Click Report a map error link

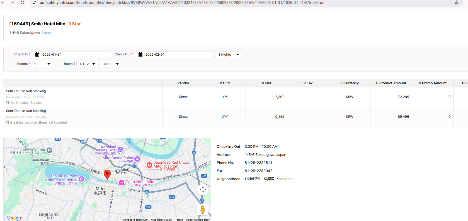pyautogui.click(x=198, y=220)
